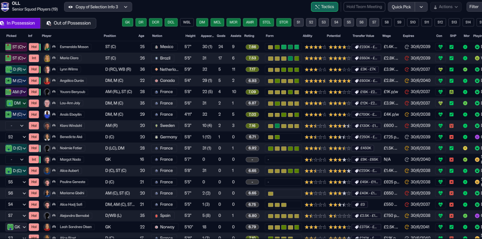The height and width of the screenshot is (239, 482).
Task: Click the OLL club badge icon
Action: [5, 6]
